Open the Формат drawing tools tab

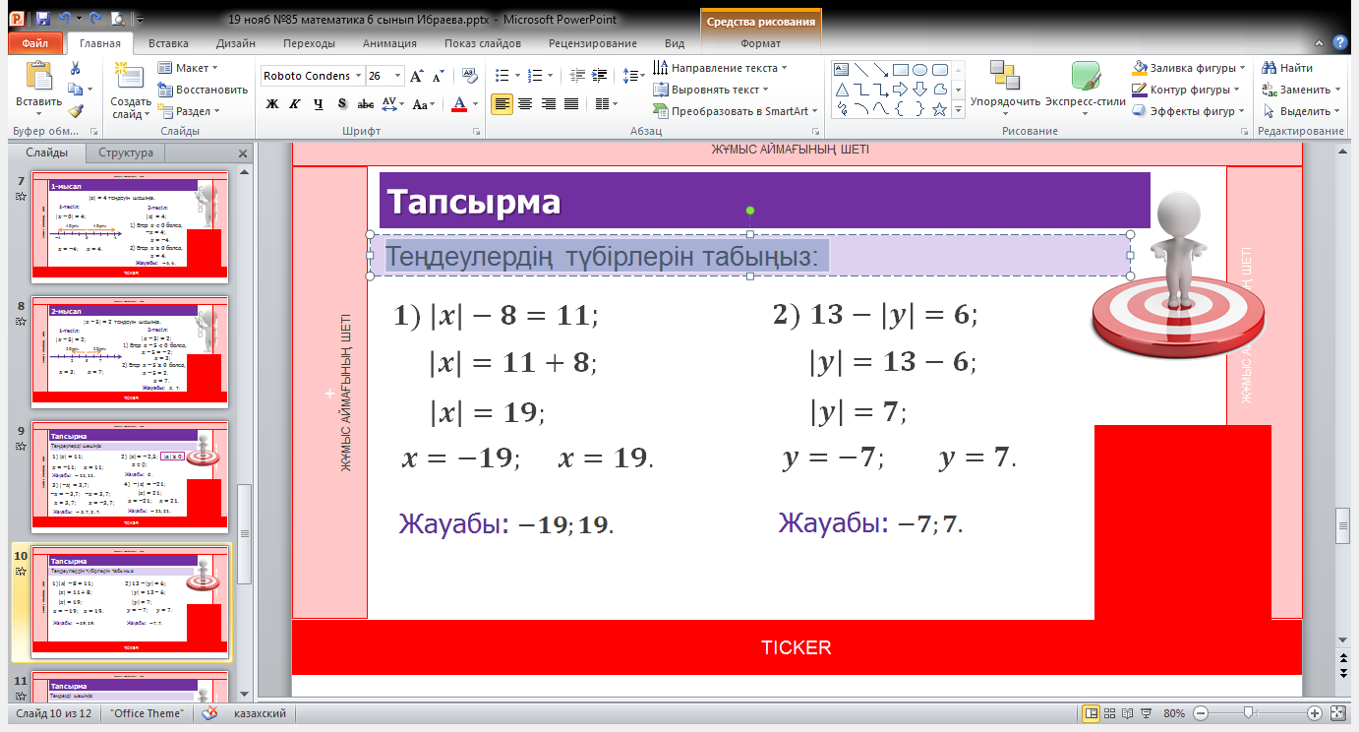click(x=760, y=43)
